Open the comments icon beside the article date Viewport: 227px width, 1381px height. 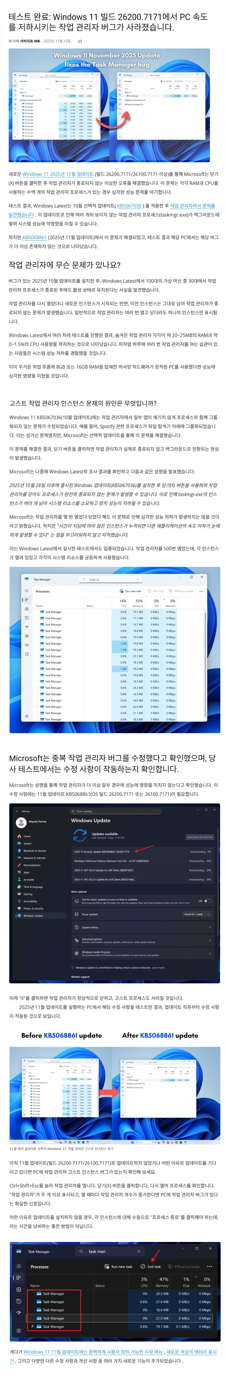click(80, 41)
